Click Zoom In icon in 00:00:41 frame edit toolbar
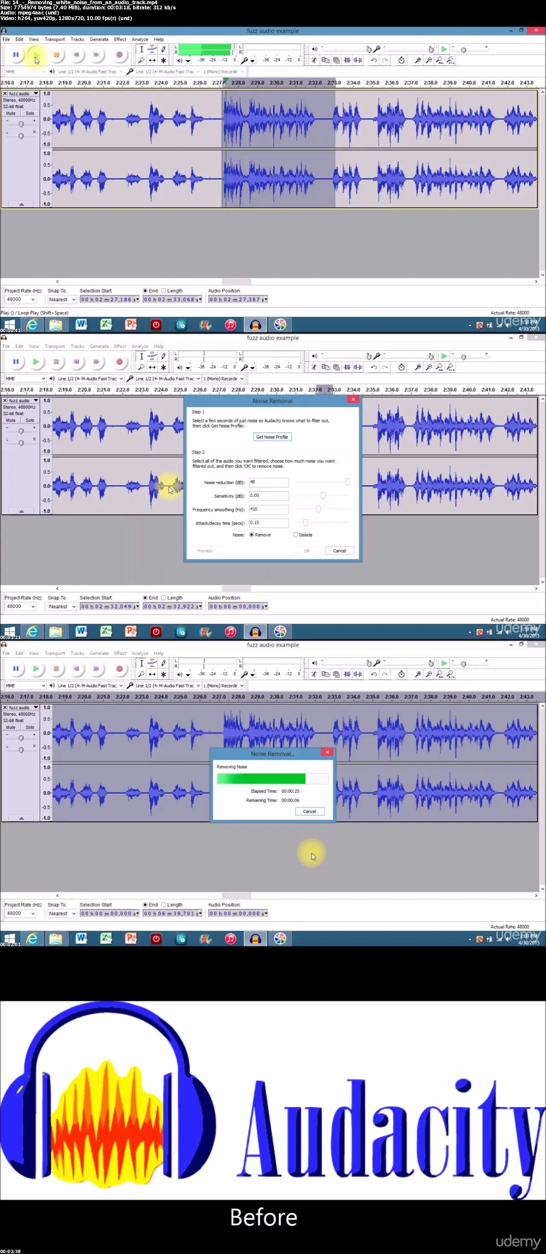This screenshot has height=1254, width=546. (418, 61)
